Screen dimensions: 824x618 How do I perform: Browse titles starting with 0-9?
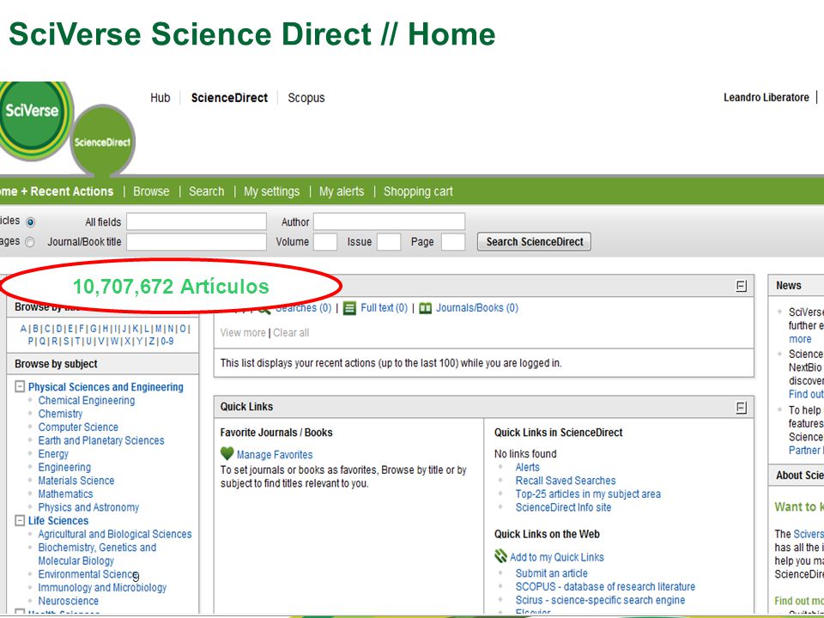167,341
